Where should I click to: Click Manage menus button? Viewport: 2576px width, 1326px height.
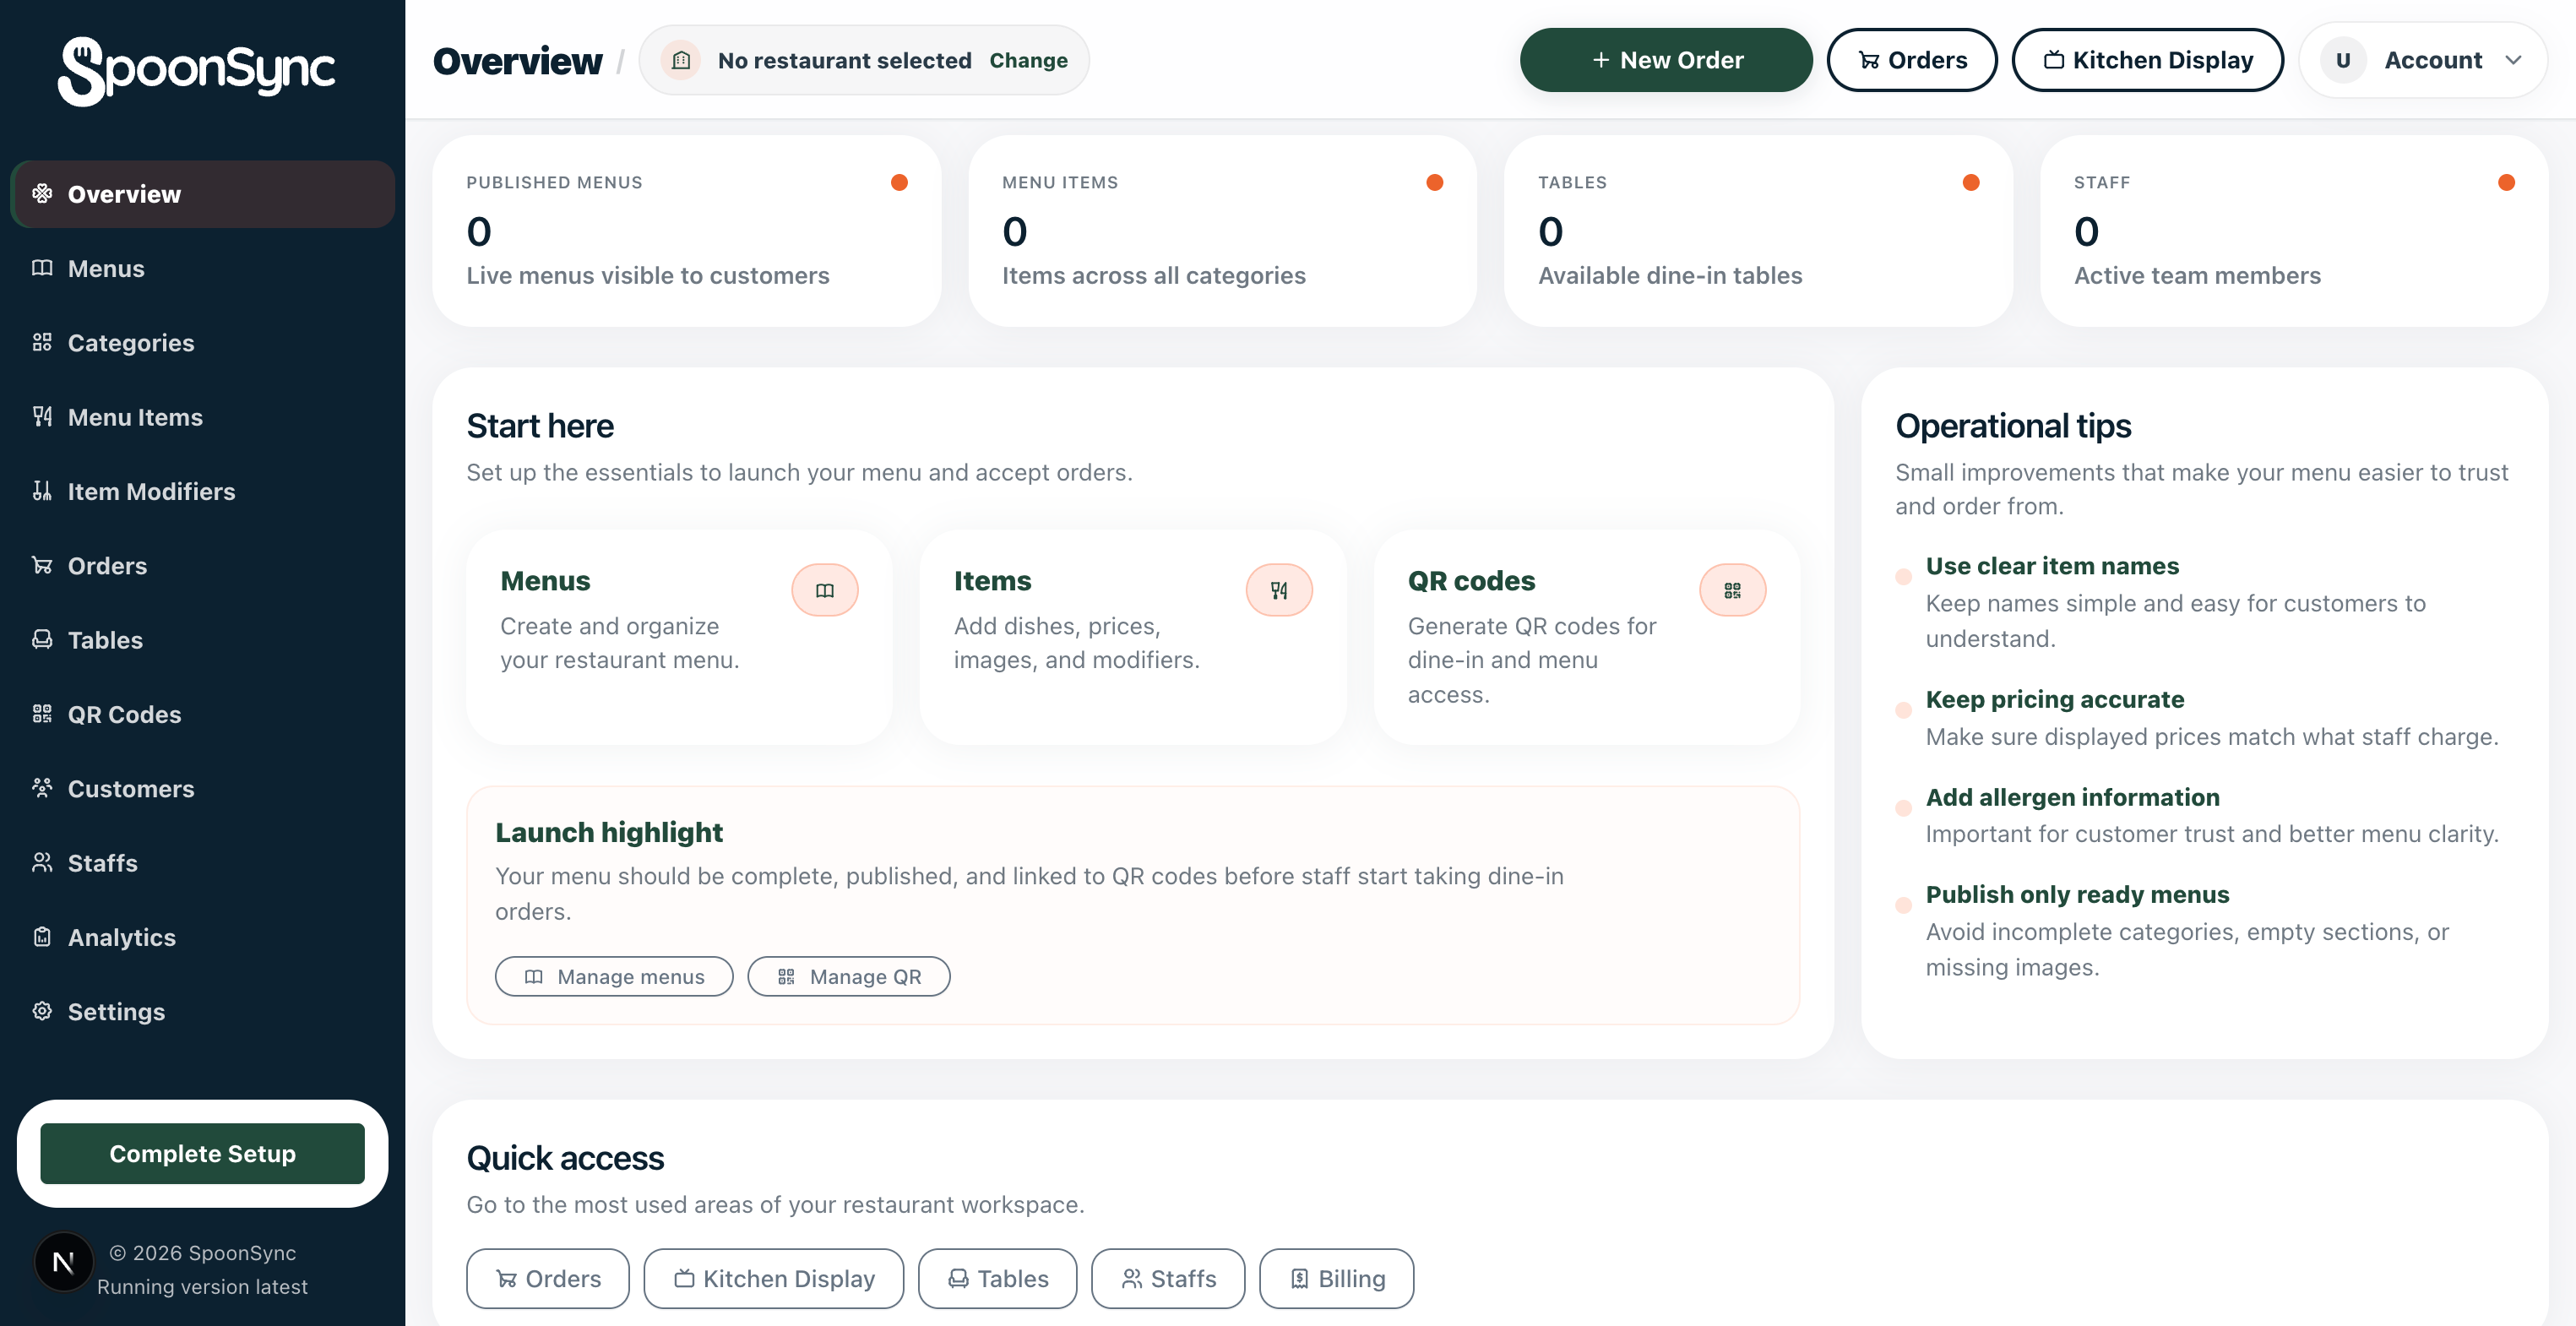tap(614, 976)
